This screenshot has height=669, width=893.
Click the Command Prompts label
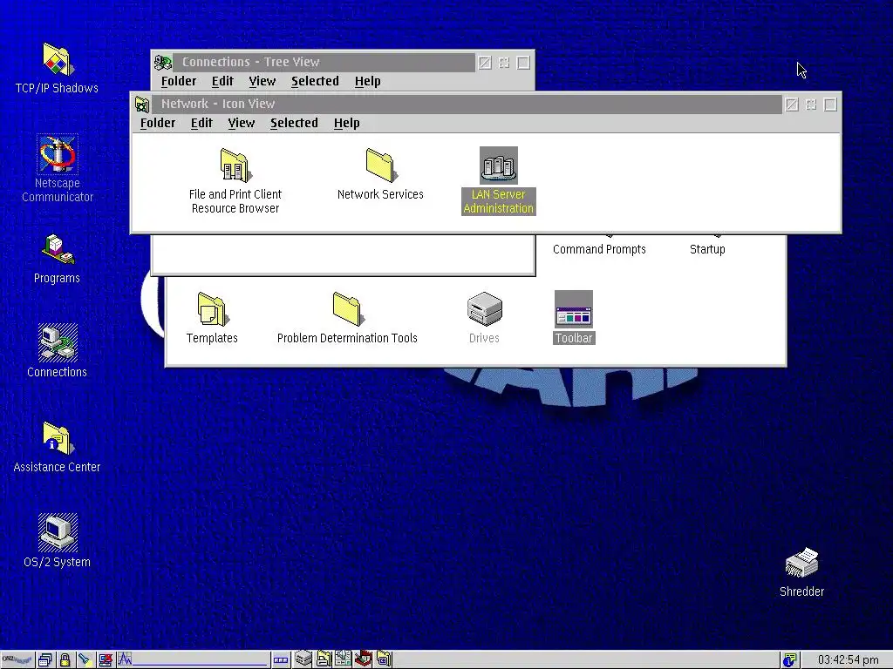599,249
